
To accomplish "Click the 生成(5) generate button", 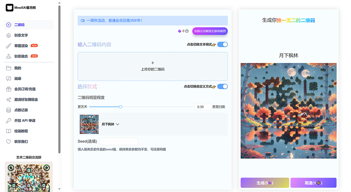I will click(x=264, y=183).
